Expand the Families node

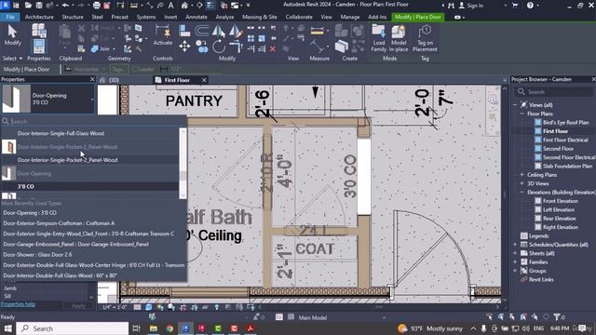[515, 262]
